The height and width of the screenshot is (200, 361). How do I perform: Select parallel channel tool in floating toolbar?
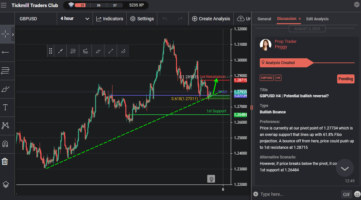point(123,51)
